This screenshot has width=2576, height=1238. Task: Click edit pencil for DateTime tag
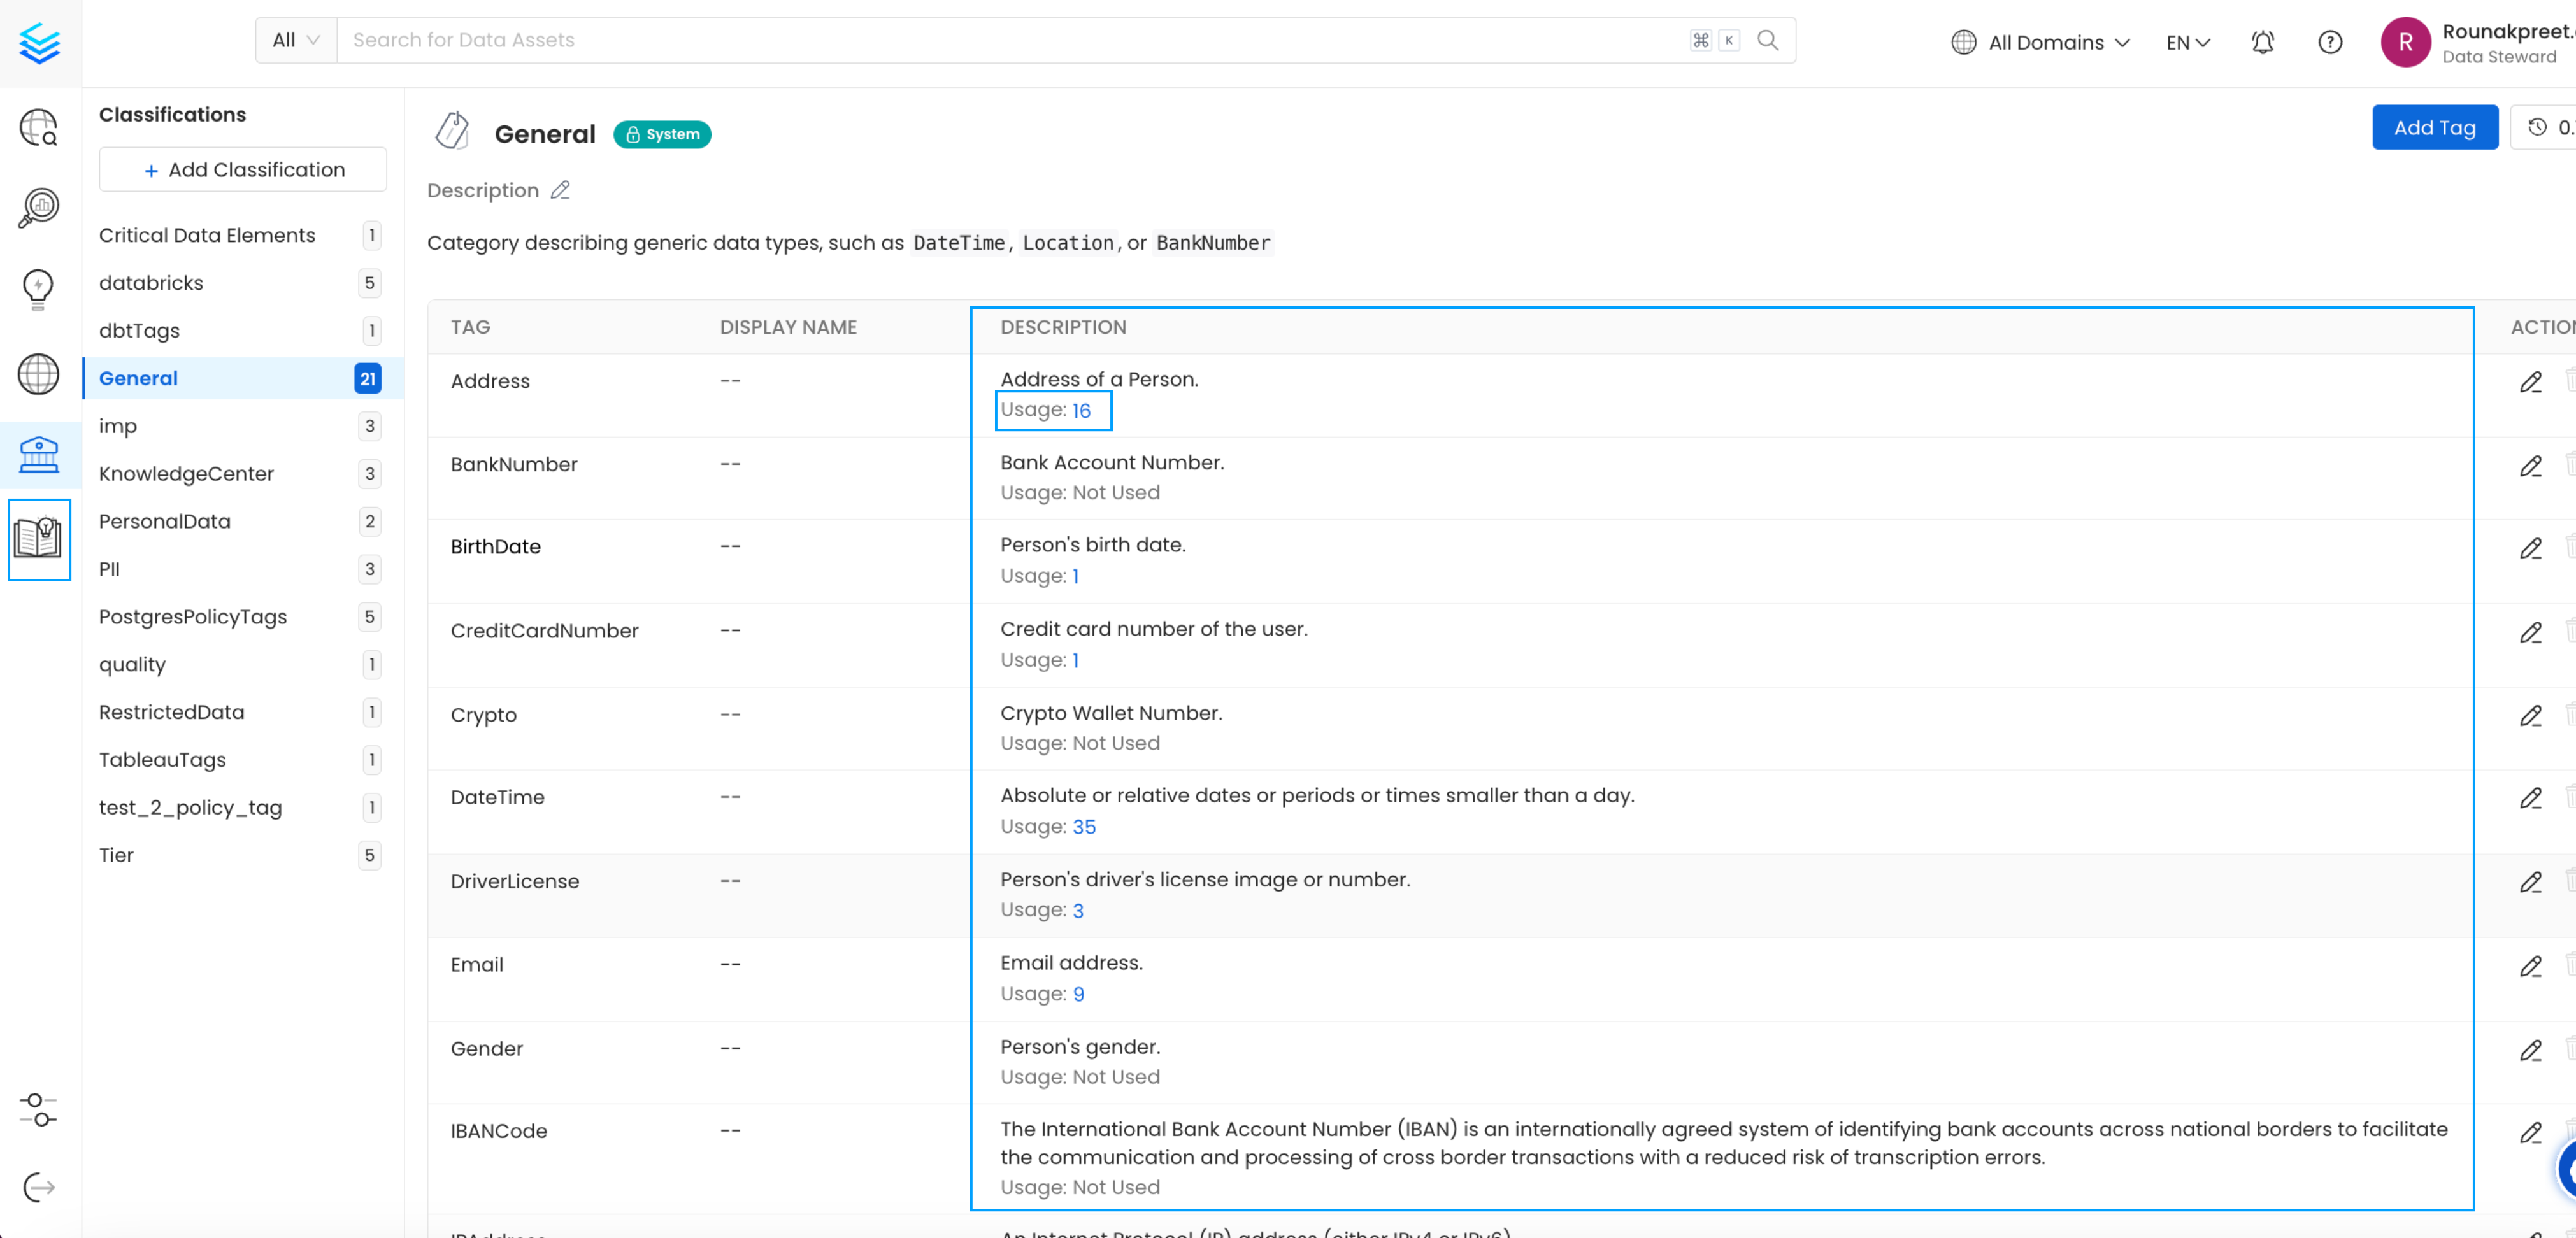click(x=2530, y=798)
